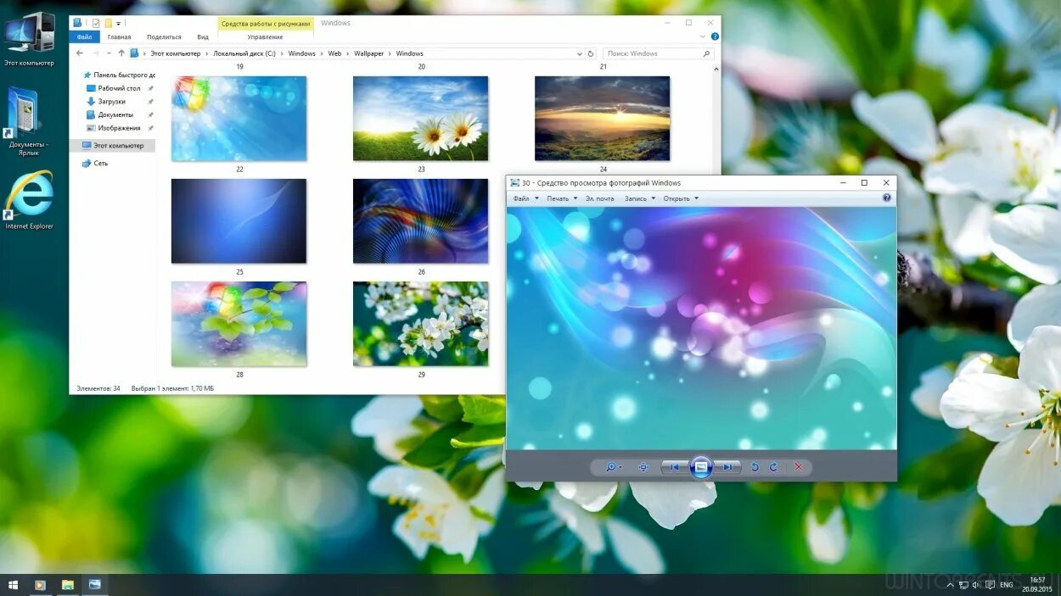1061x596 pixels.
Task: Open Этот компьютер desktop icon
Action: (29, 40)
